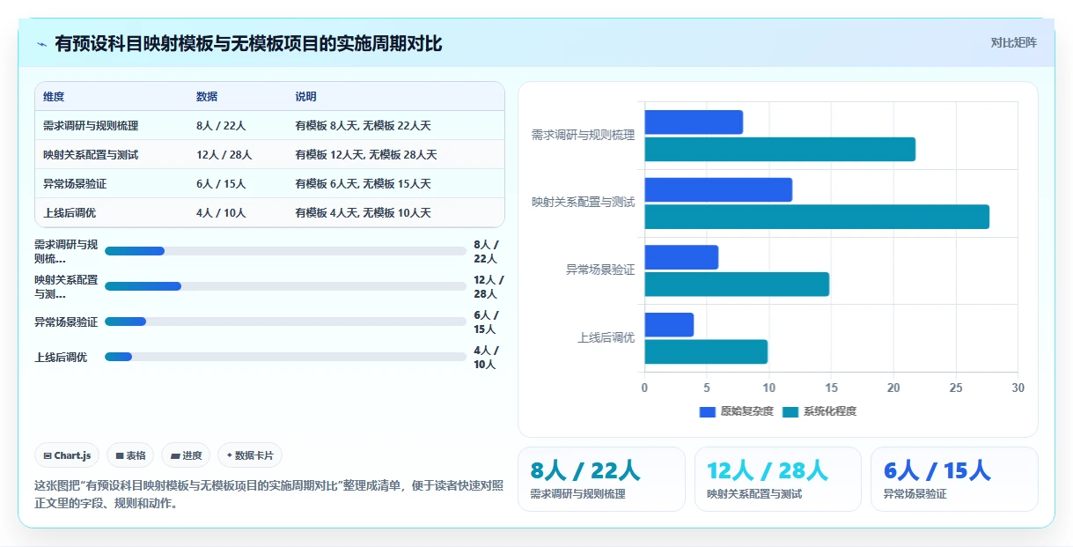Click description 有模板 12人天, 无模板 28人天
Viewport: 1073px width, 547px height.
click(366, 155)
